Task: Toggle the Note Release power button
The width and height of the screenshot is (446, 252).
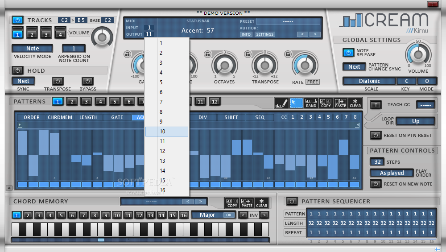Action: coord(348,53)
